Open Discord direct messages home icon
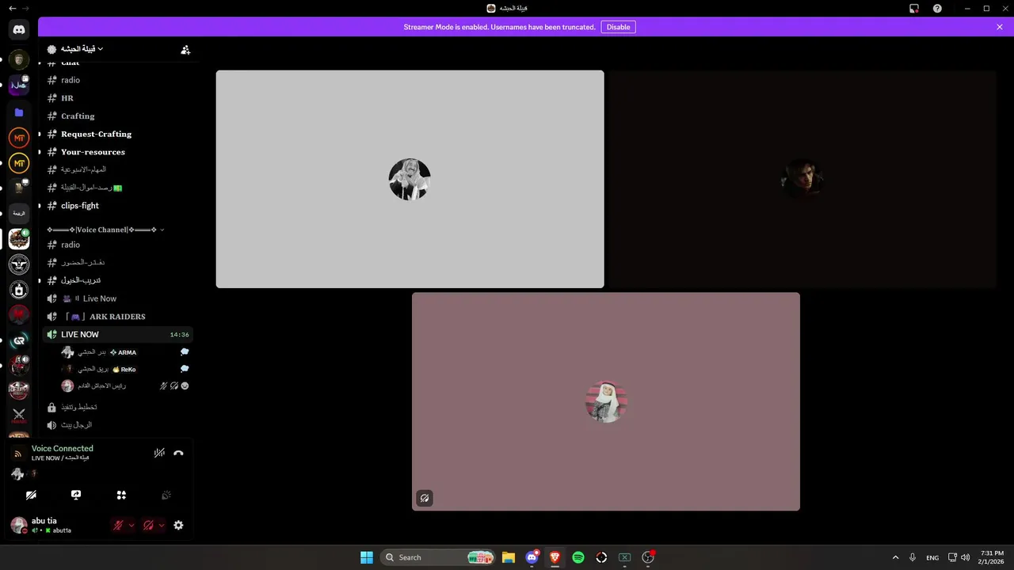 19,30
